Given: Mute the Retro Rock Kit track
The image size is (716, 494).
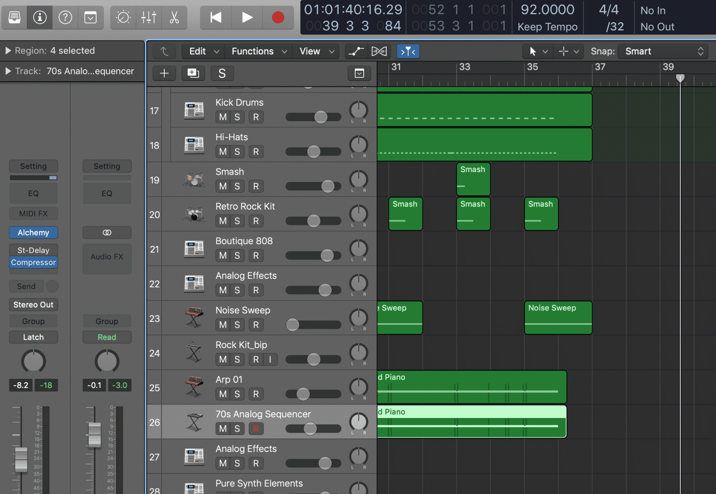Looking at the screenshot, I should click(x=223, y=221).
